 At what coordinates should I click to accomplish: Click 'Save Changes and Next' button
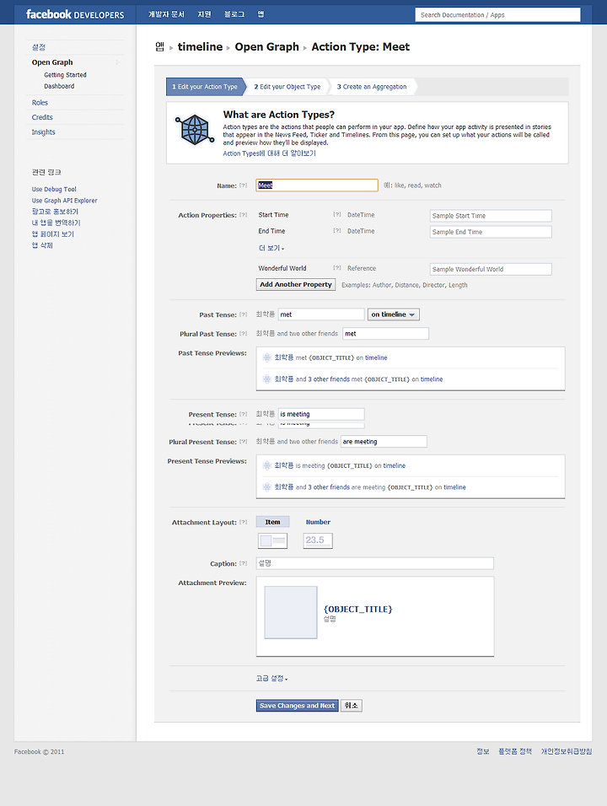[x=297, y=706]
